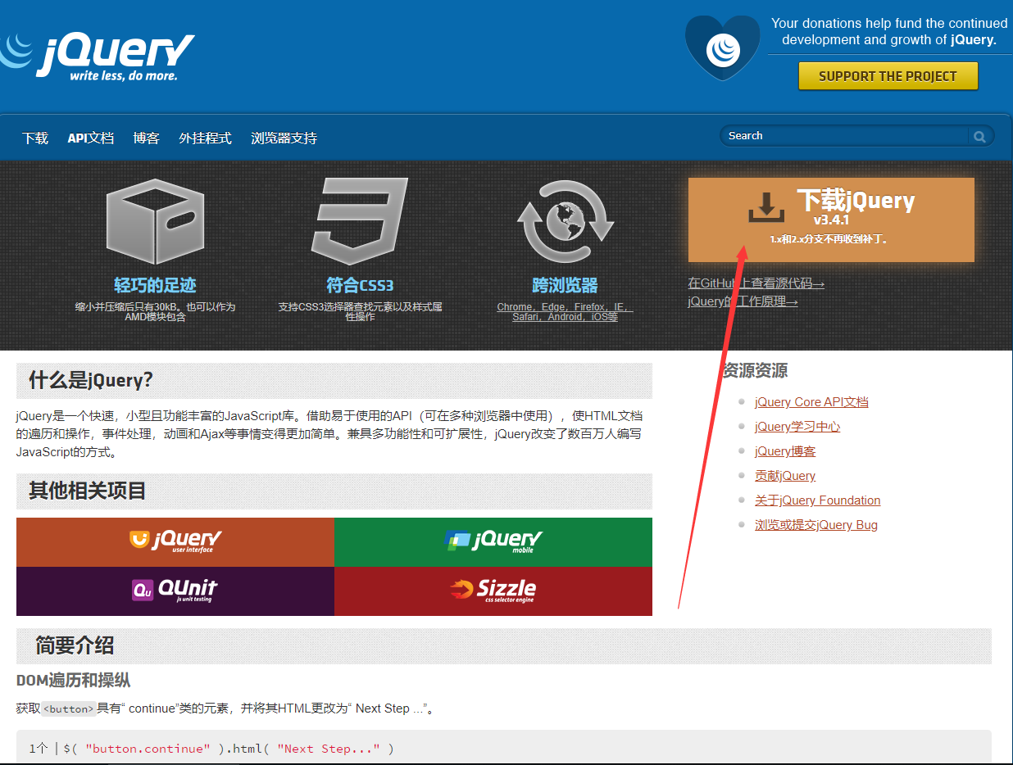Open the 在GitHub上查看源代码 link
1013x765 pixels.
coord(756,283)
